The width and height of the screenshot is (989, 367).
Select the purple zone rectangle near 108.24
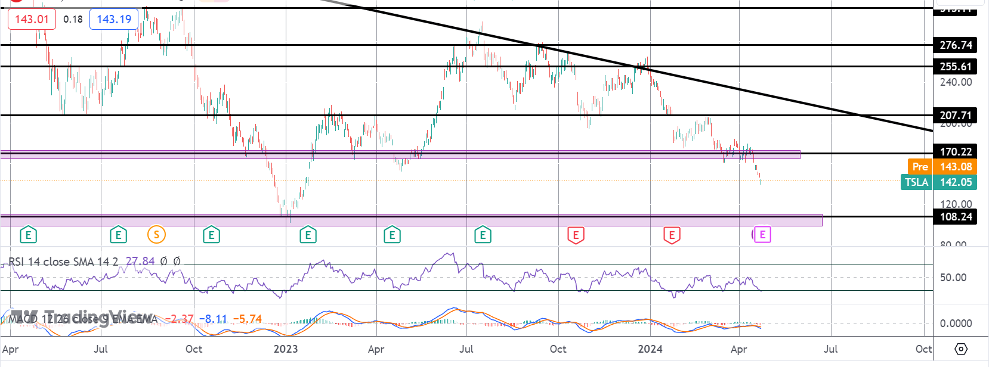point(411,220)
